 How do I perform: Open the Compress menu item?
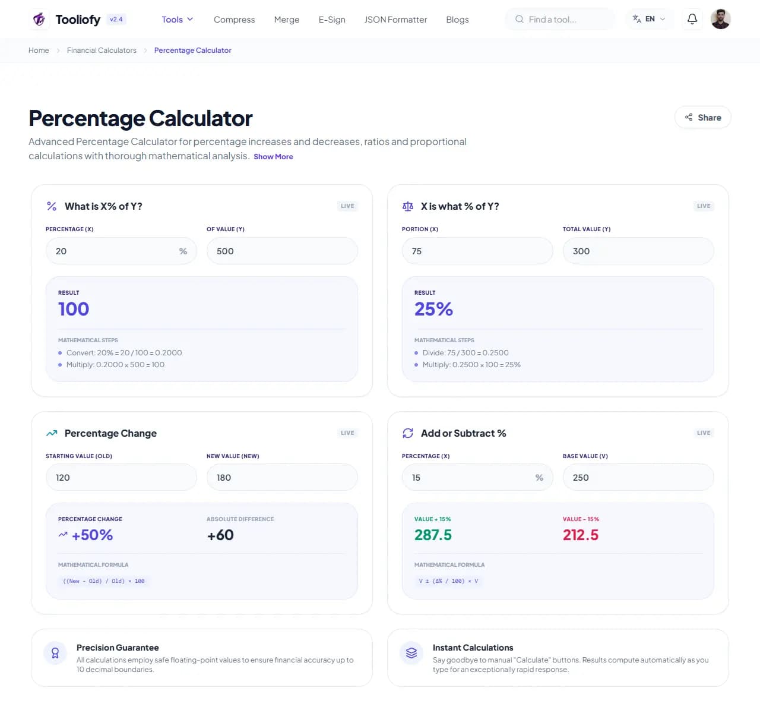click(234, 20)
